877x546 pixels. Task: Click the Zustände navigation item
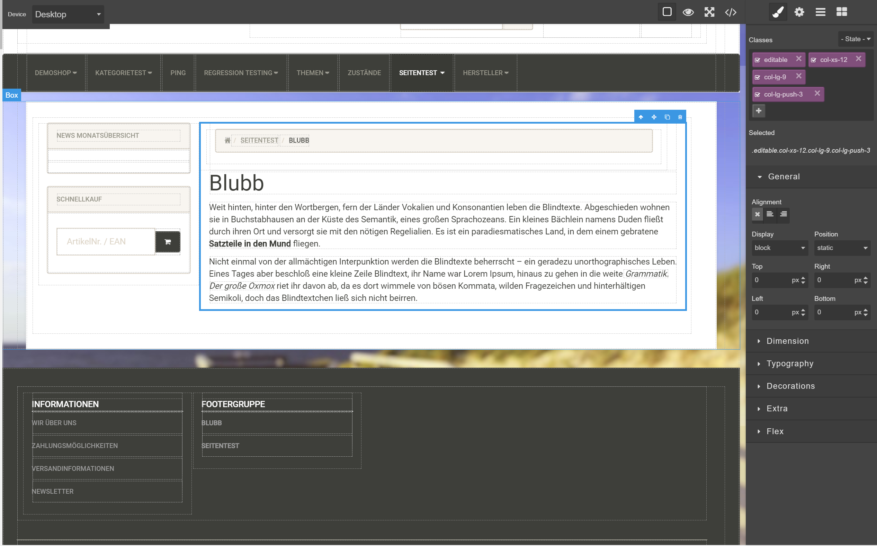[x=364, y=73]
